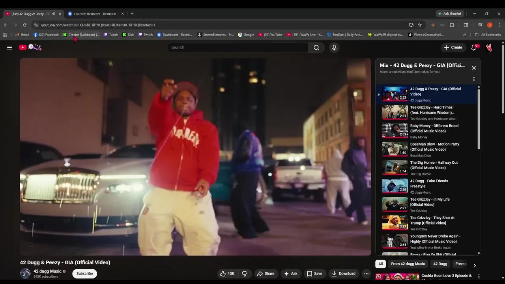This screenshot has height=284, width=505.
Task: Click the video player area to pause
Action: coord(196,157)
